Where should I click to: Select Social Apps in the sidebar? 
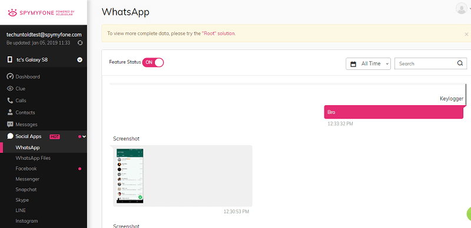coord(28,136)
